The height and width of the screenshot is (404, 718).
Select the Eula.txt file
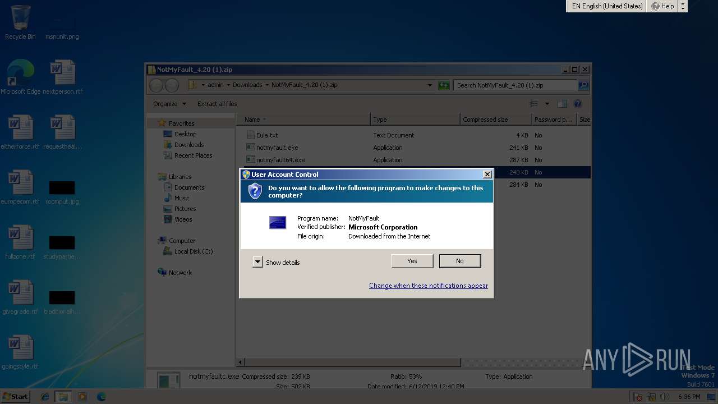(x=267, y=135)
